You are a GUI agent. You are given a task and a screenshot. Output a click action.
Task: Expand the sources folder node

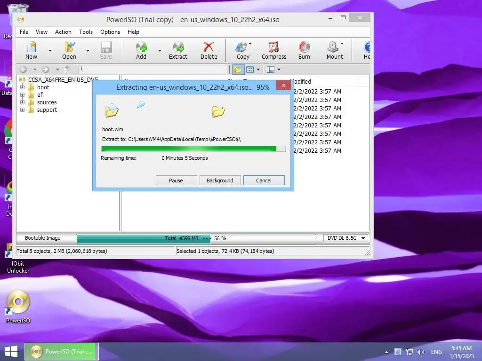(x=22, y=102)
